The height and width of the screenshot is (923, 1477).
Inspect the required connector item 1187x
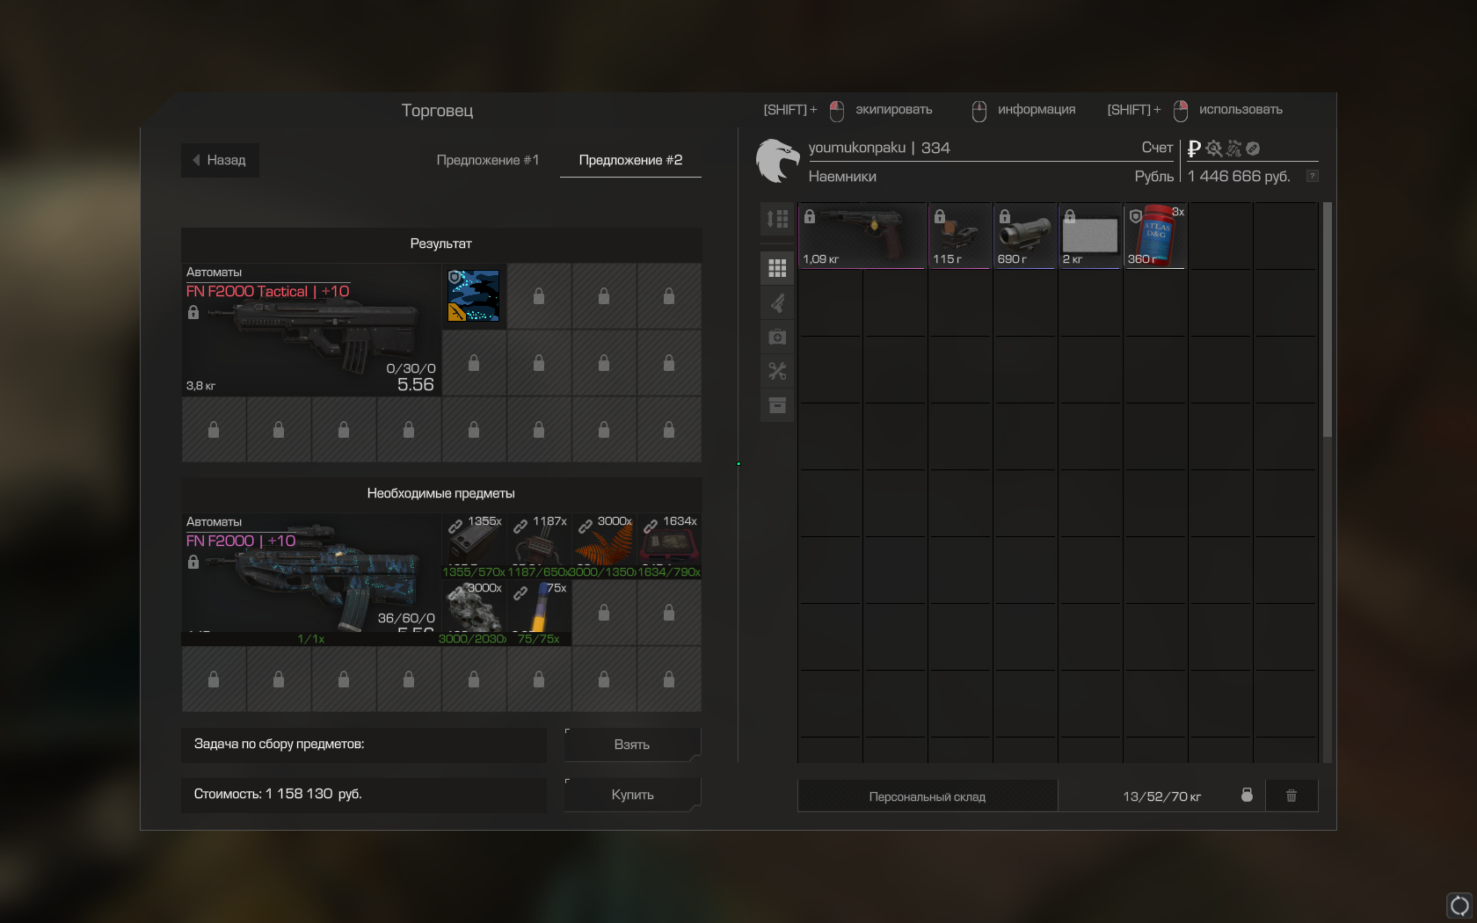pyautogui.click(x=539, y=546)
